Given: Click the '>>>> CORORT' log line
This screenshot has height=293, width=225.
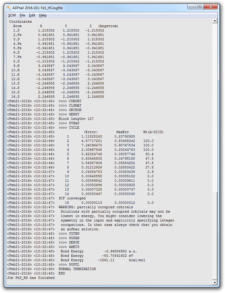Looking at the screenshot, I should pos(70,101).
